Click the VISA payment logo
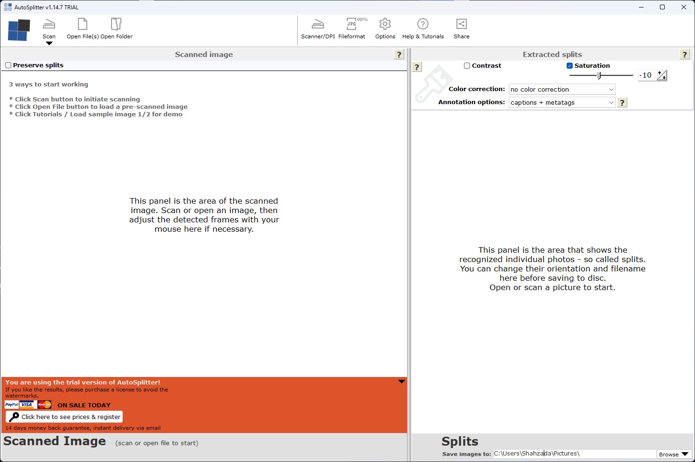Screen dimensions: 695x462 click(27, 405)
